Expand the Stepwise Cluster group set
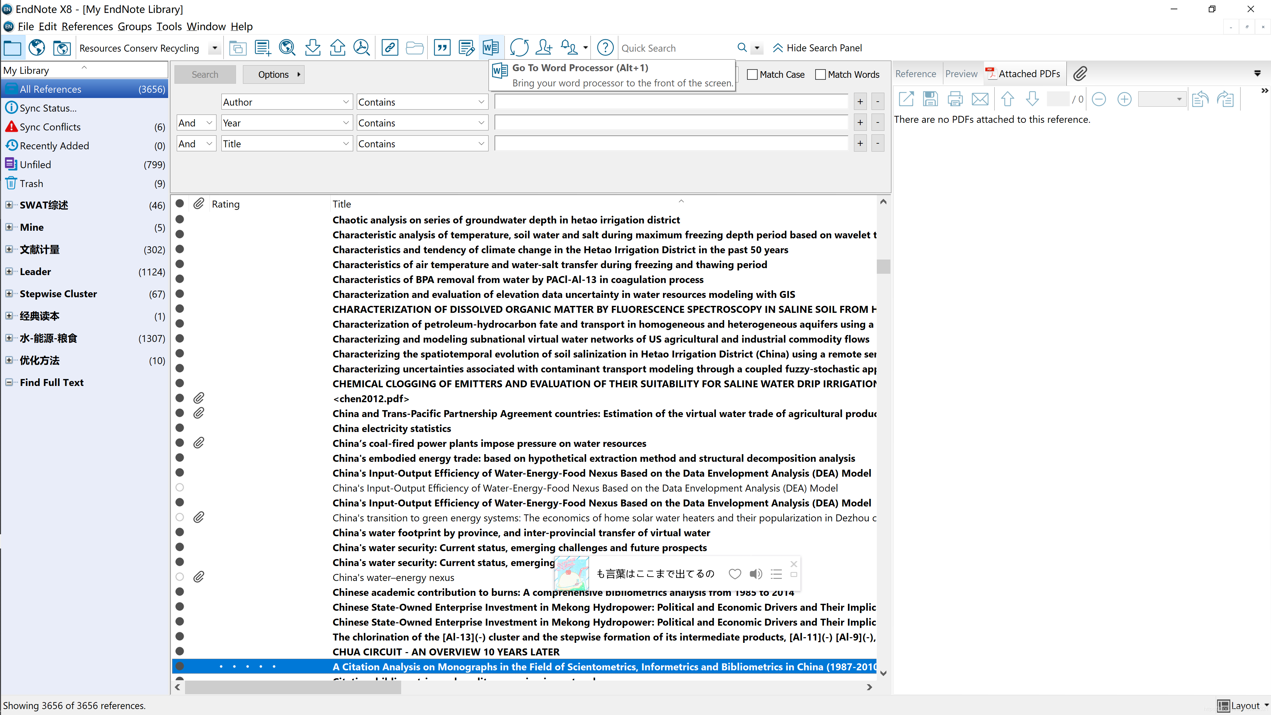Screen dimensions: 1271x715 click(x=9, y=294)
